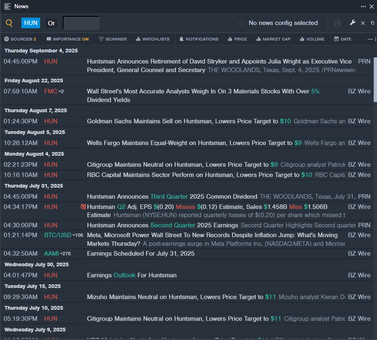Viewport: 377px width, 340px height.
Task: Open the wrench settings icon
Action: [x=352, y=23]
